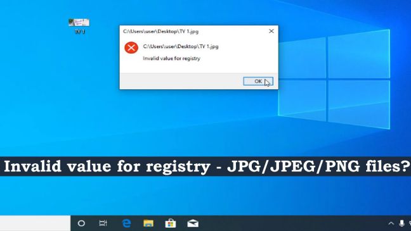This screenshot has width=411, height=231.
Task: Show hidden system tray icons
Action: point(391,223)
